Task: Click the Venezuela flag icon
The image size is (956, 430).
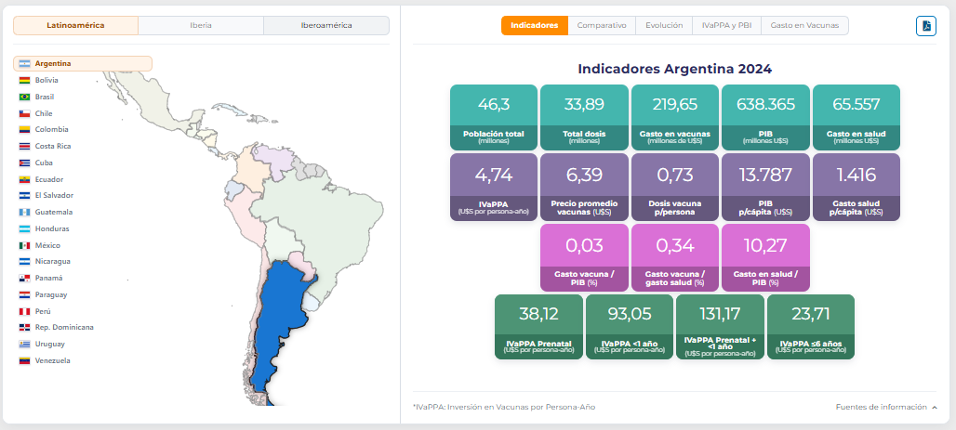Action: [24, 360]
